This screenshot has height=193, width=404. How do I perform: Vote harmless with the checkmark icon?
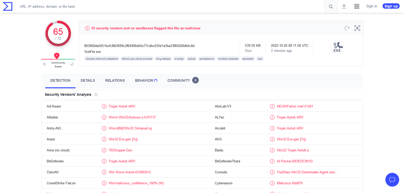72,64
